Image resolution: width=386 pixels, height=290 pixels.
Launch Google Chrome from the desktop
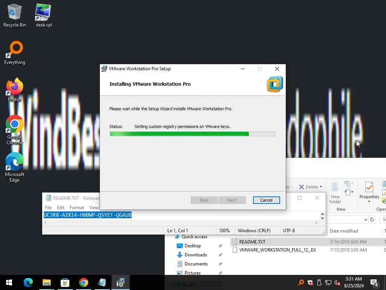pos(15,130)
